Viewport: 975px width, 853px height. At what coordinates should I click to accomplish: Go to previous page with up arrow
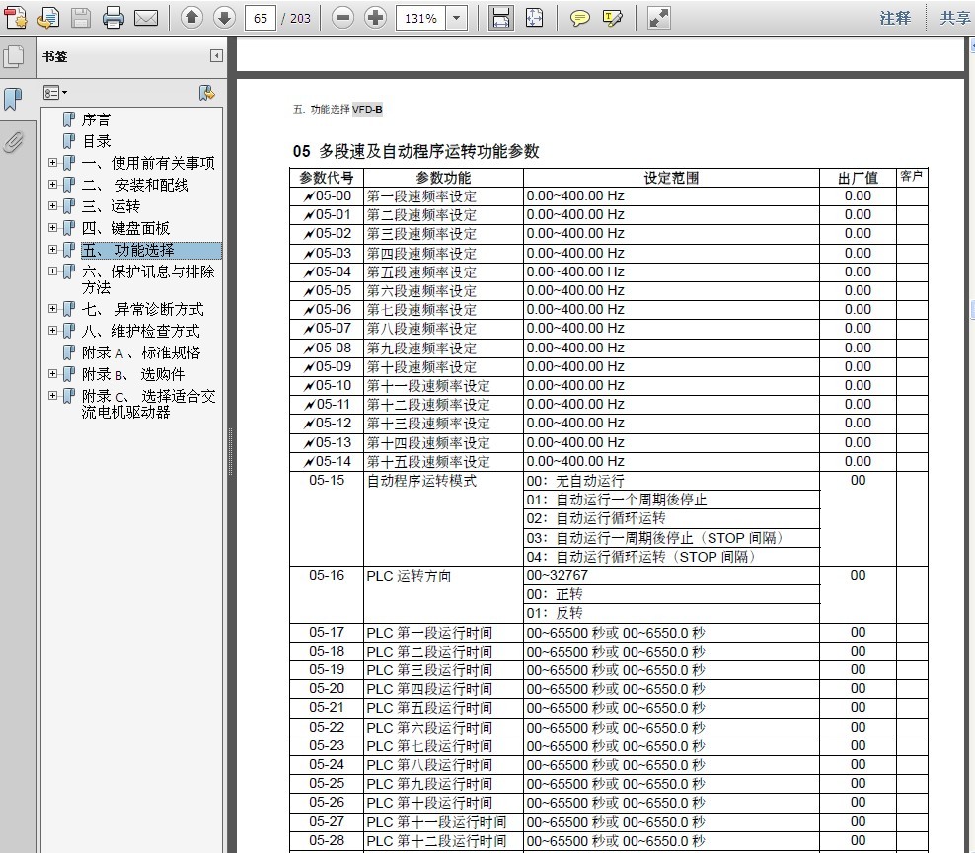click(192, 18)
